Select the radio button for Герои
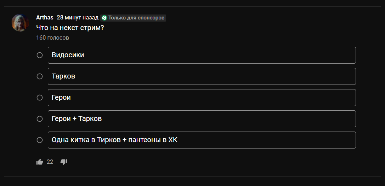This screenshot has width=385, height=186. pyautogui.click(x=40, y=98)
